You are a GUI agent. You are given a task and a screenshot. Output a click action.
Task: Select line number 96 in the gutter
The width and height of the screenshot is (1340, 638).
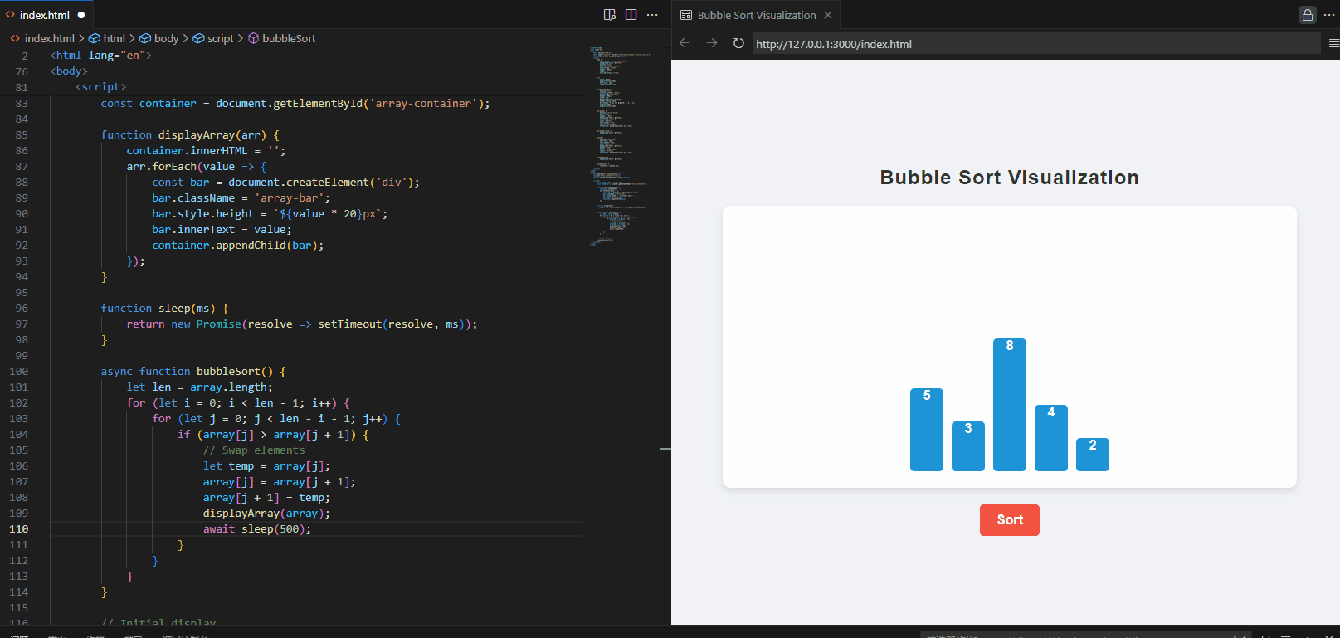click(22, 309)
